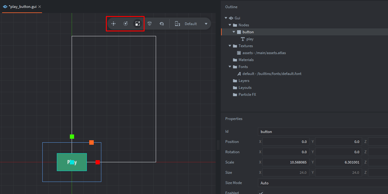Viewport: 388px width, 194px height.
Task: Select the play text node in Outline
Action: (x=250, y=39)
